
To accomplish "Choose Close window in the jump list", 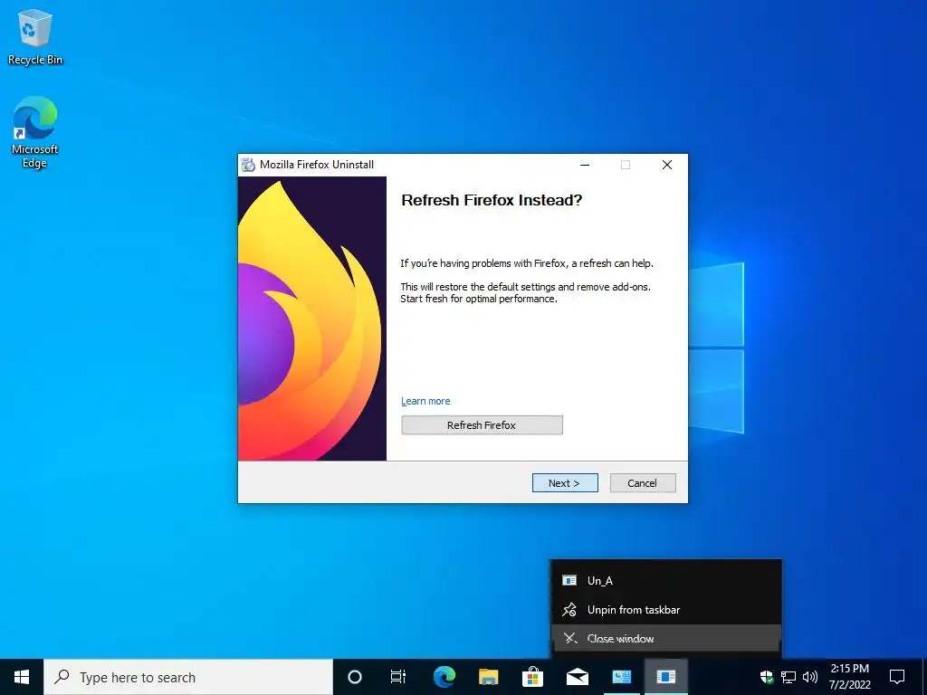I will tap(665, 638).
